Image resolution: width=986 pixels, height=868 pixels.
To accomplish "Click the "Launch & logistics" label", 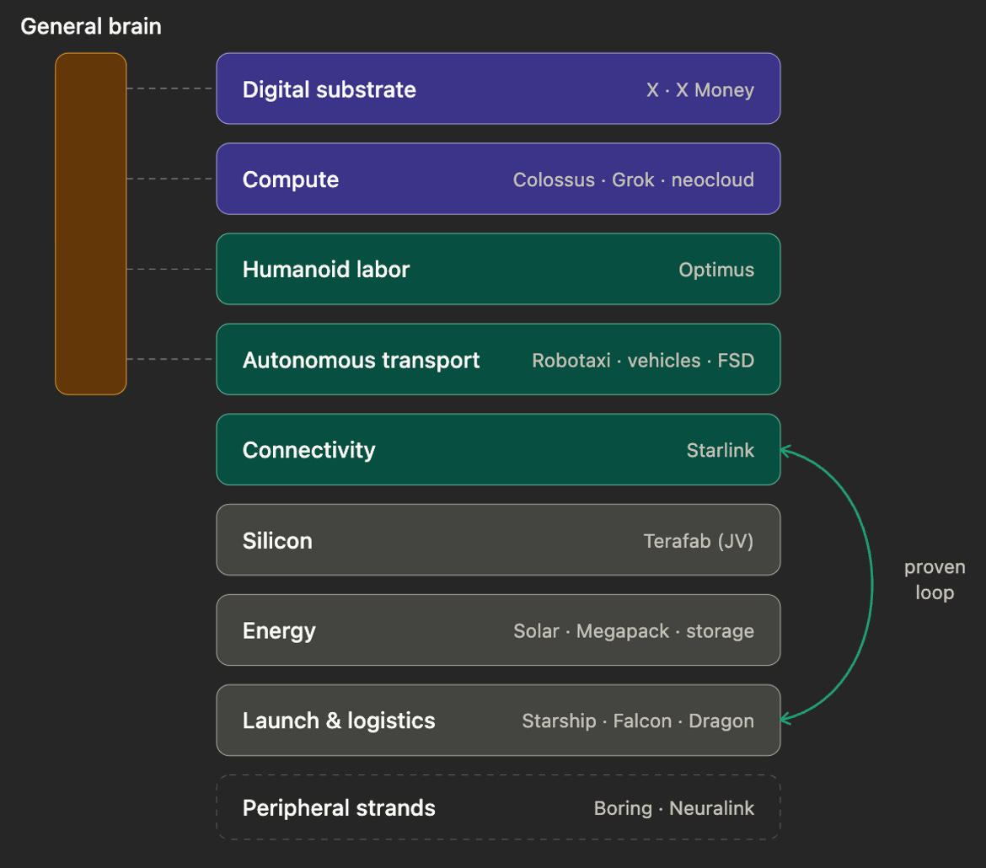I will pyautogui.click(x=339, y=721).
